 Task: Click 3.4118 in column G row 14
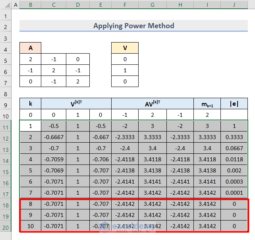click(x=153, y=159)
